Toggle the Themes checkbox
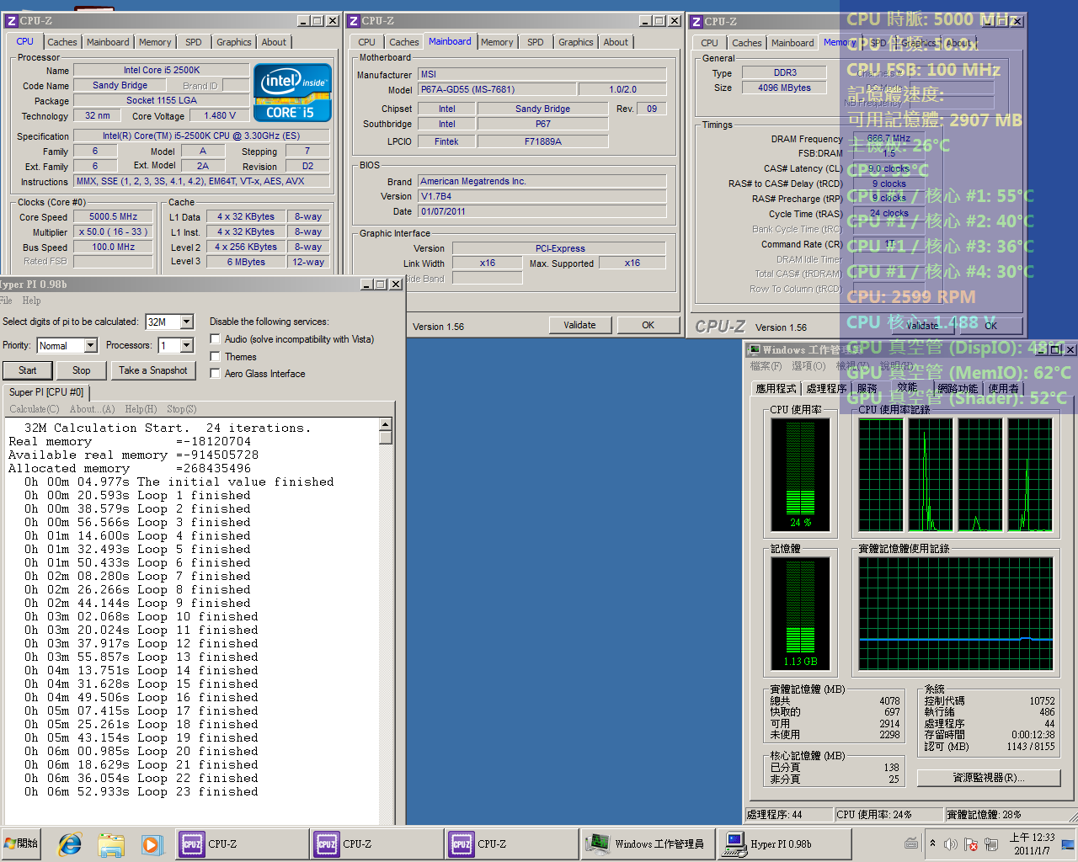Image resolution: width=1078 pixels, height=862 pixels. (216, 357)
